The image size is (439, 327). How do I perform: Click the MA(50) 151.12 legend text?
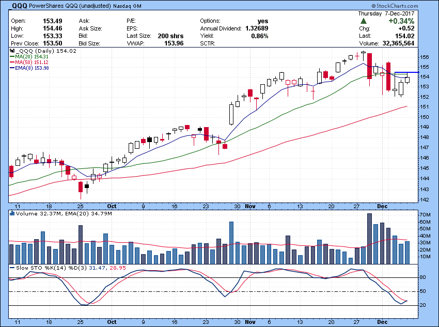32,63
